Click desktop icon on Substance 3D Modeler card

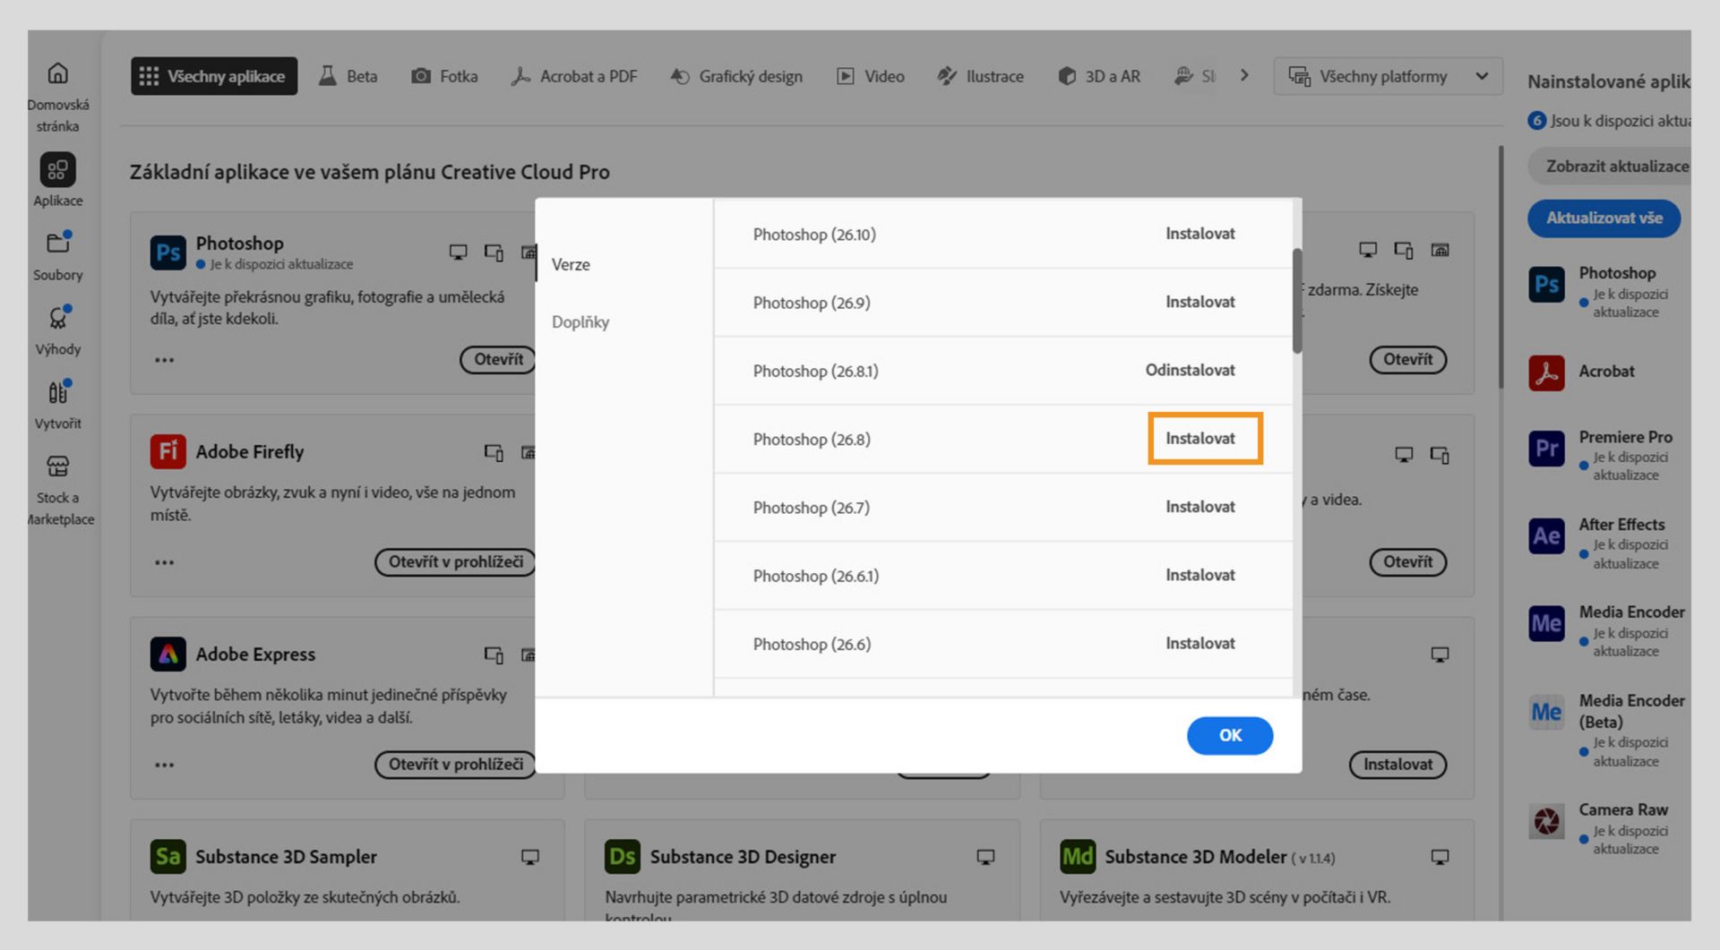(1440, 857)
